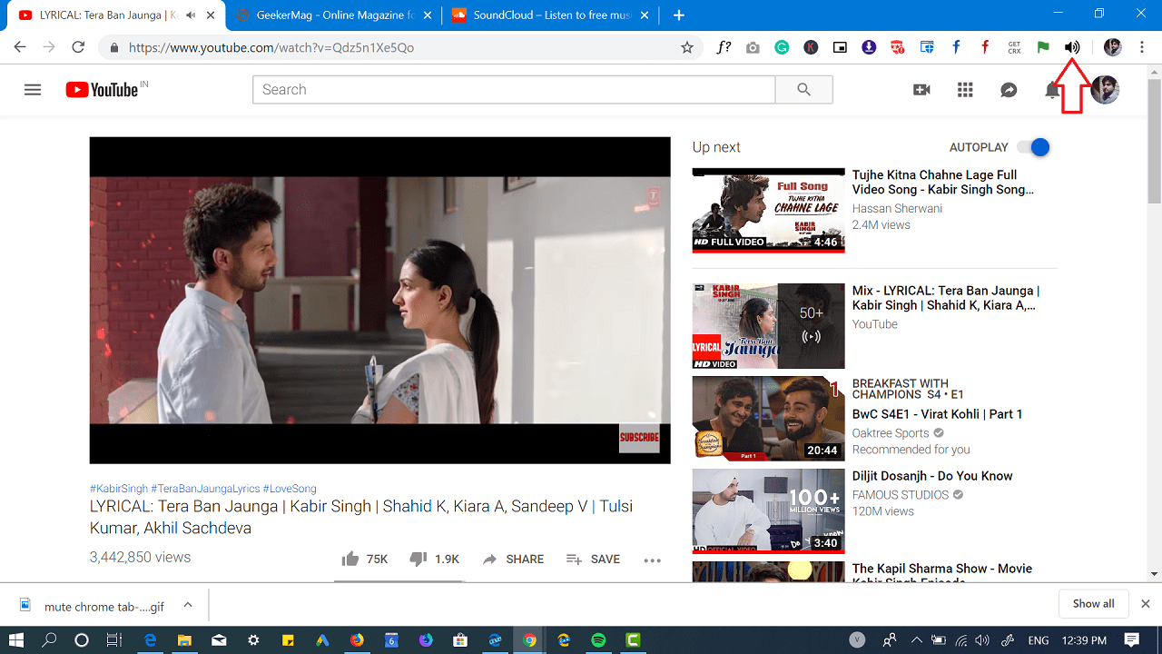1162x654 pixels.
Task: Open the Windows action center notifications
Action: (x=1132, y=639)
